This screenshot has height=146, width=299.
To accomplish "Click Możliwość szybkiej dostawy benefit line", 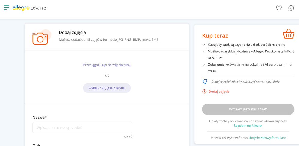I will pyautogui.click(x=250, y=54).
